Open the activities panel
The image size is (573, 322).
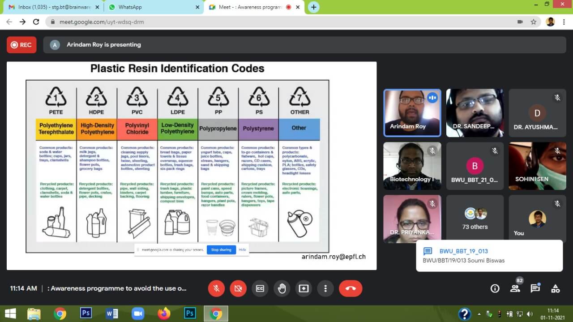pyautogui.click(x=555, y=288)
